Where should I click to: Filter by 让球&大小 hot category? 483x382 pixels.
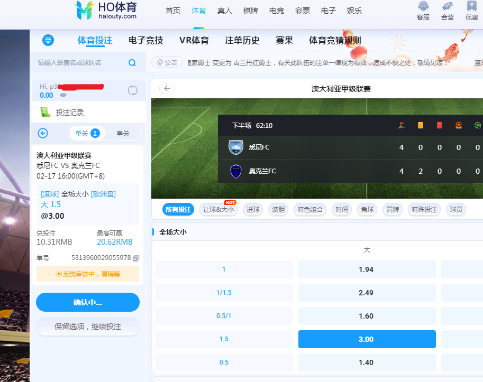pyautogui.click(x=218, y=209)
